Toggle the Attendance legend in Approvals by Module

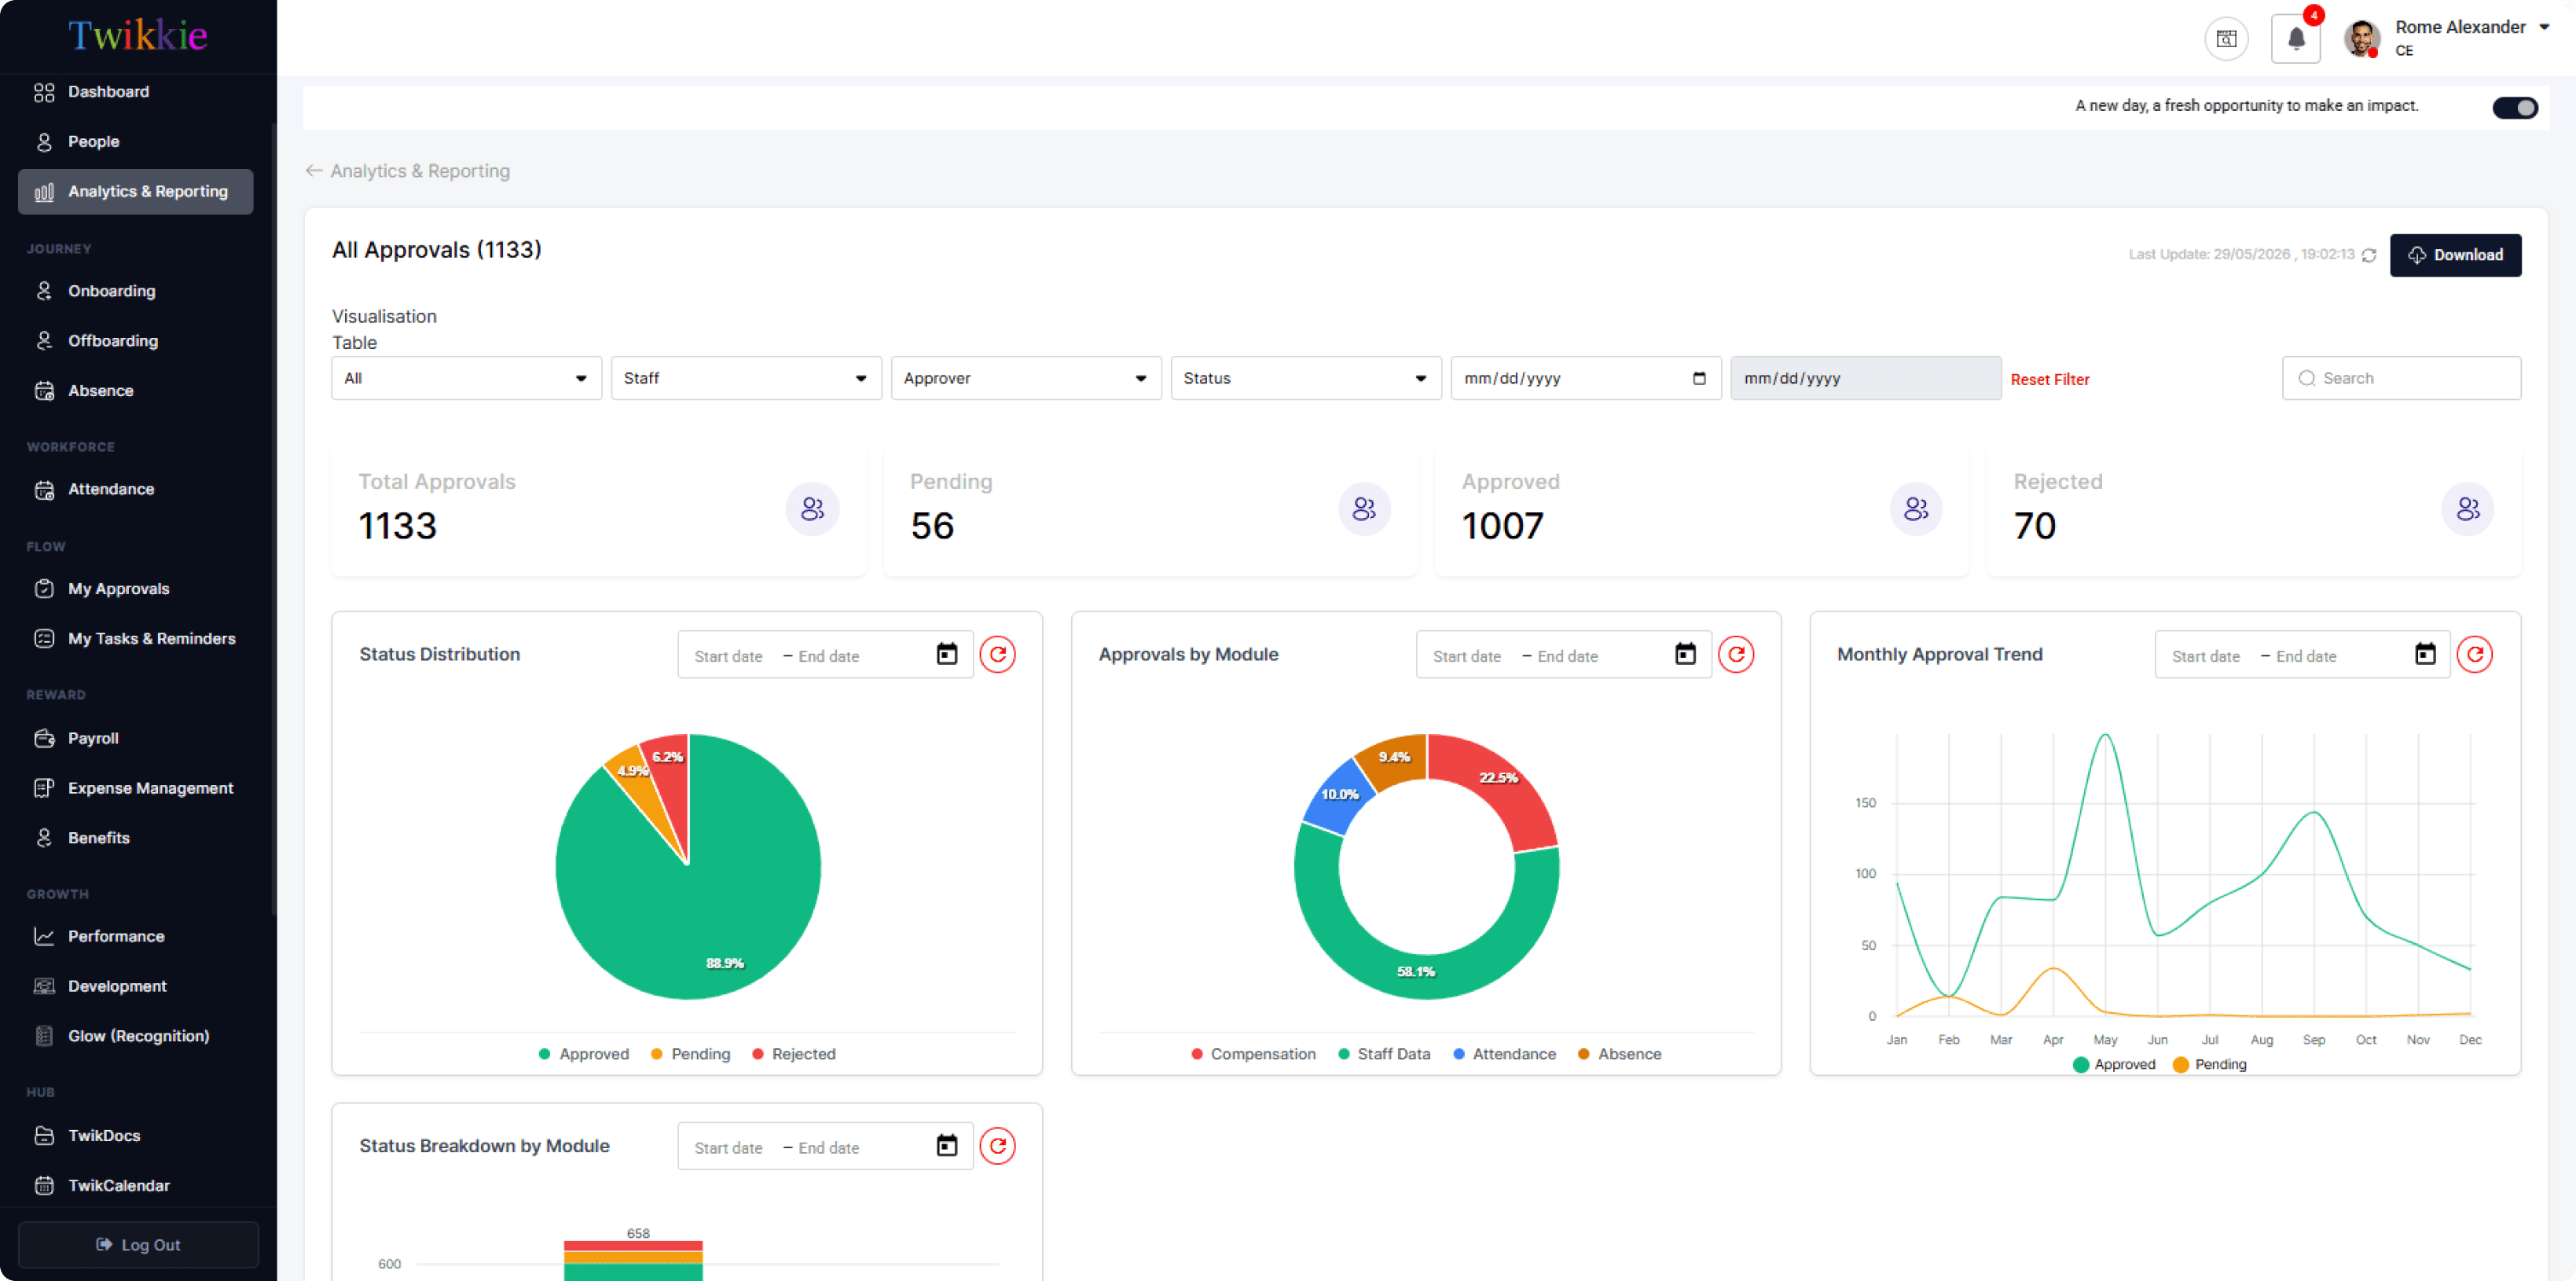click(1504, 1054)
